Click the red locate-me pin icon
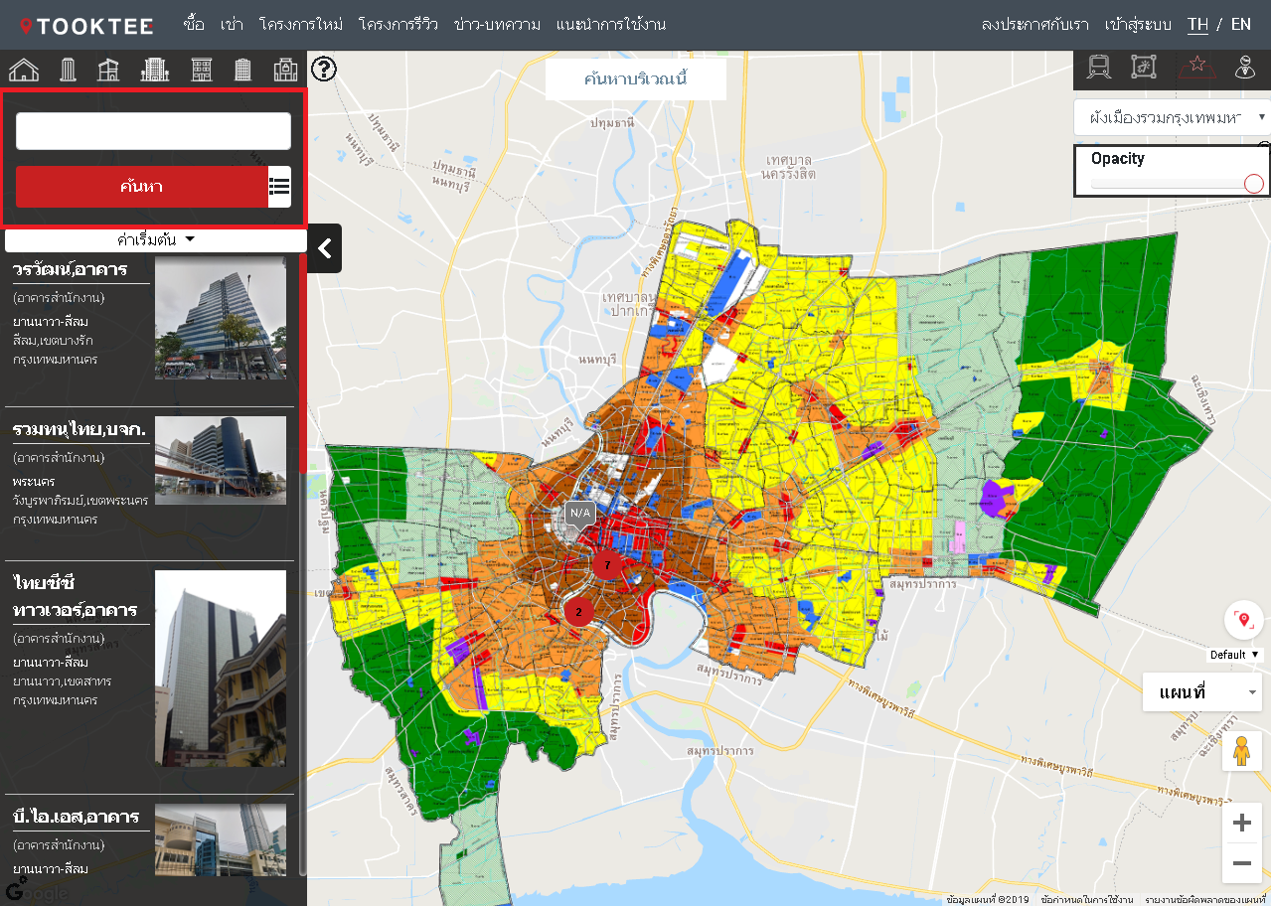 [x=1243, y=620]
